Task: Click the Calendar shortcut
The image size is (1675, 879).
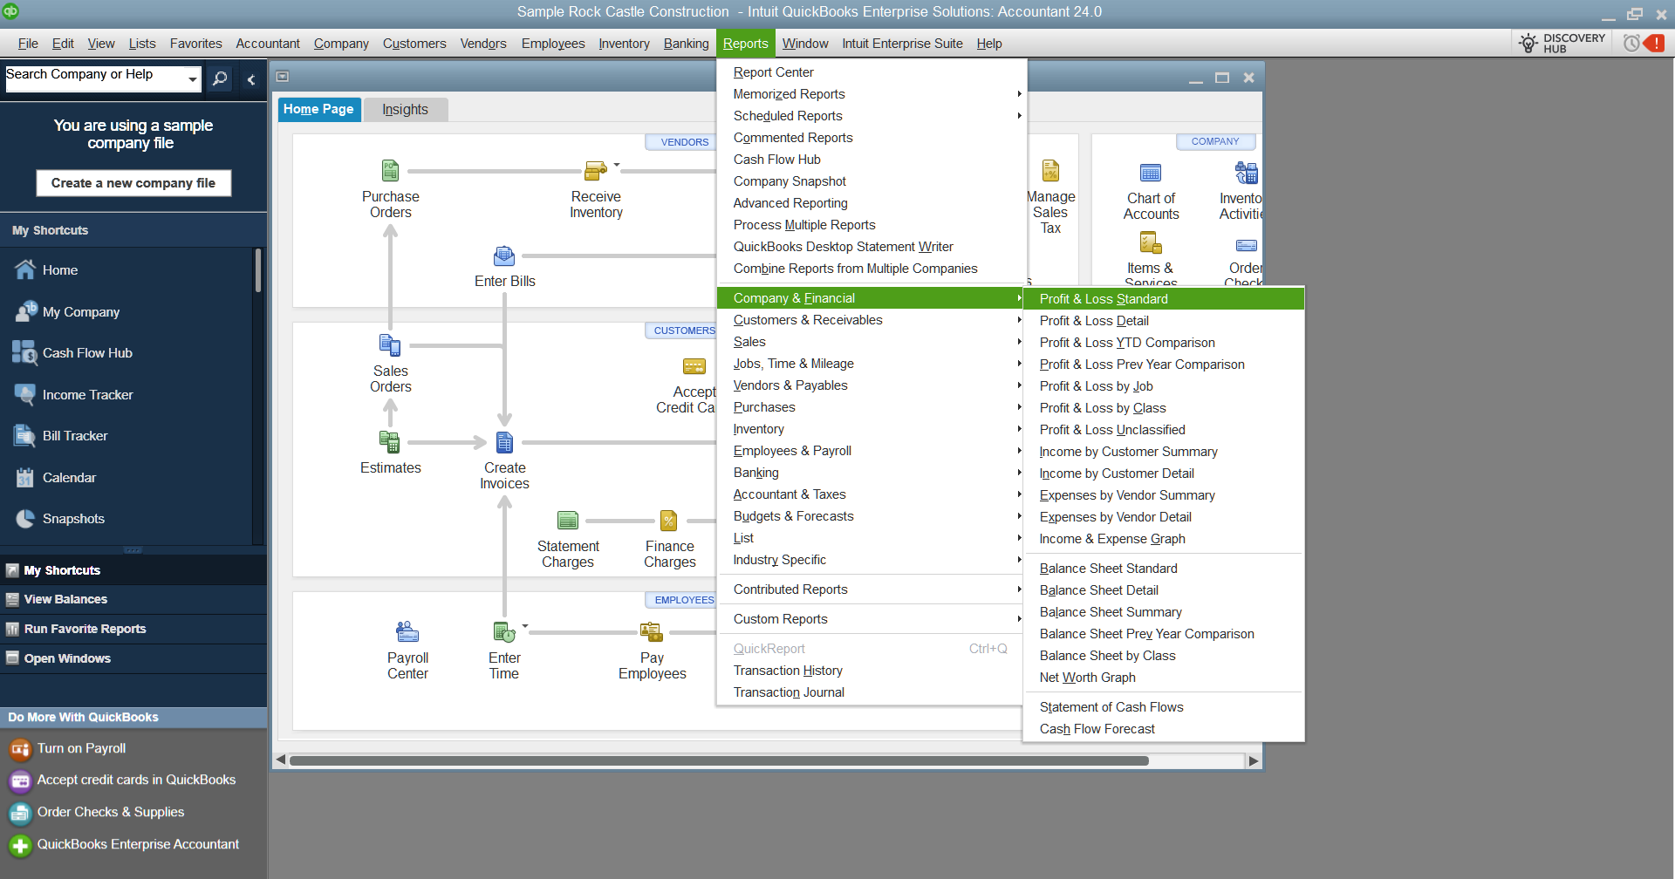Action: pos(69,477)
